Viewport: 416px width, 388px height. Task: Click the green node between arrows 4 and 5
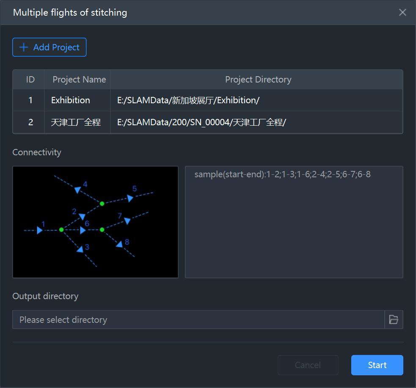[102, 204]
